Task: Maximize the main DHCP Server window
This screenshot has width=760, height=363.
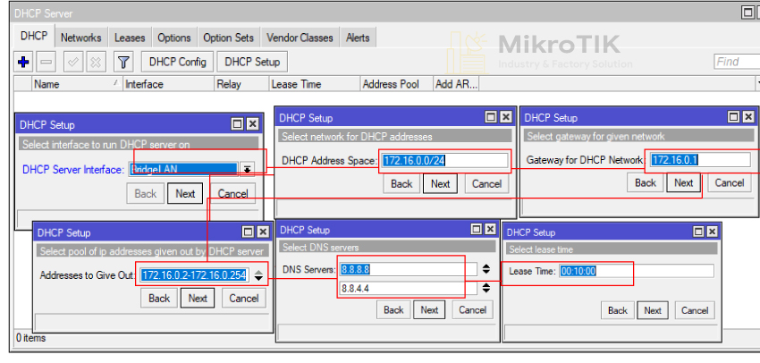Action: pos(747,13)
